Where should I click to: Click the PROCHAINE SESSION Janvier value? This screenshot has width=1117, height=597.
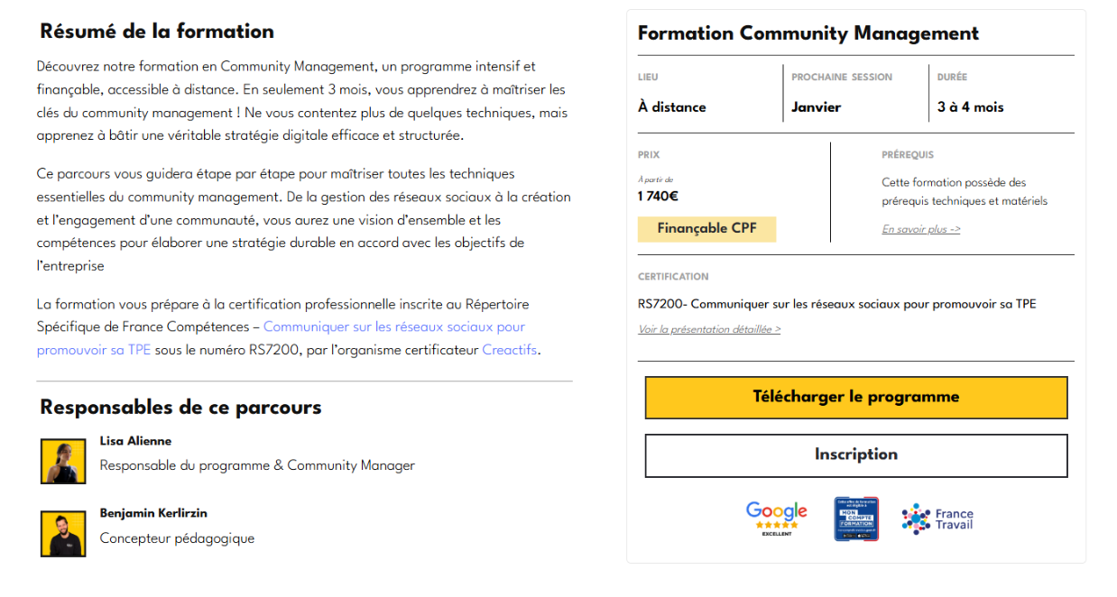(817, 106)
